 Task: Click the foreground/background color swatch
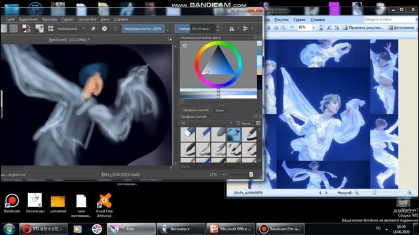[x=26, y=29]
